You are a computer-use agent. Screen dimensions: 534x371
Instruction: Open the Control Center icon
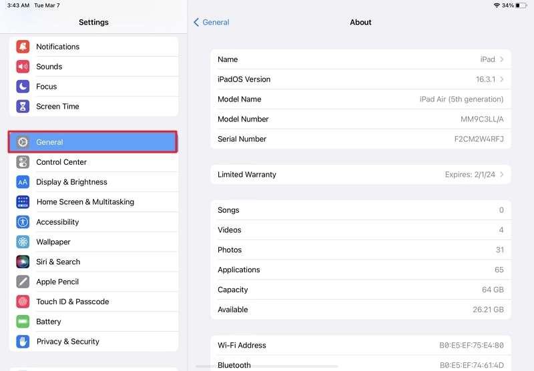23,162
